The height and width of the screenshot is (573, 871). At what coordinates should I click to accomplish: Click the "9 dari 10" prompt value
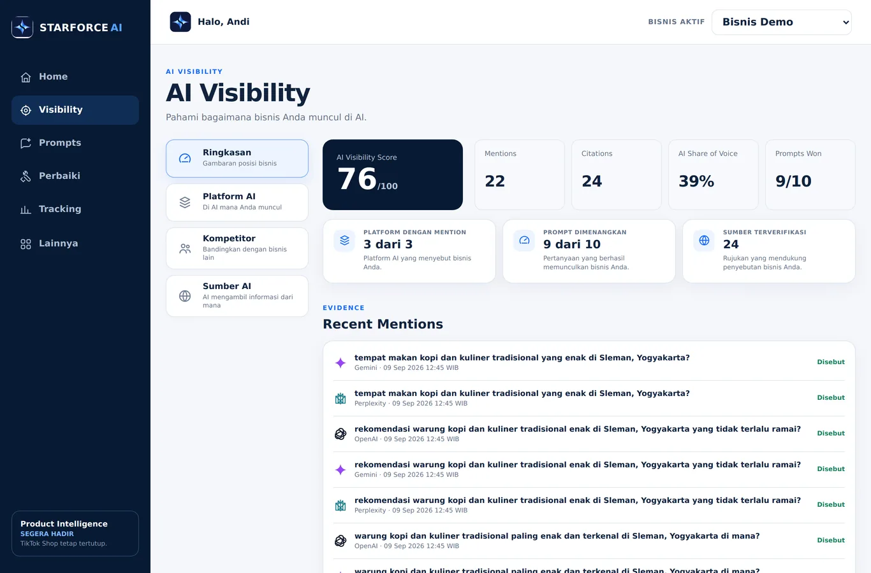click(572, 244)
